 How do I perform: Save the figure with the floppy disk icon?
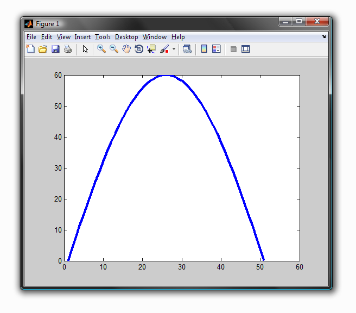point(55,49)
